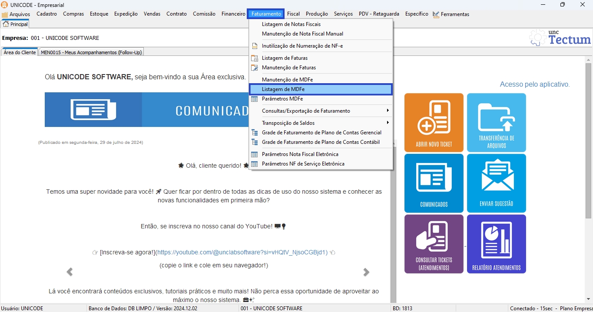Open the Relatório Atendimentos tile
Viewport: 593px width, 312px height.
point(496,244)
